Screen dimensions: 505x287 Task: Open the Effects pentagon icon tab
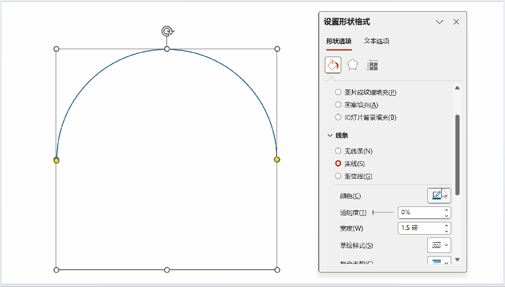tap(353, 65)
